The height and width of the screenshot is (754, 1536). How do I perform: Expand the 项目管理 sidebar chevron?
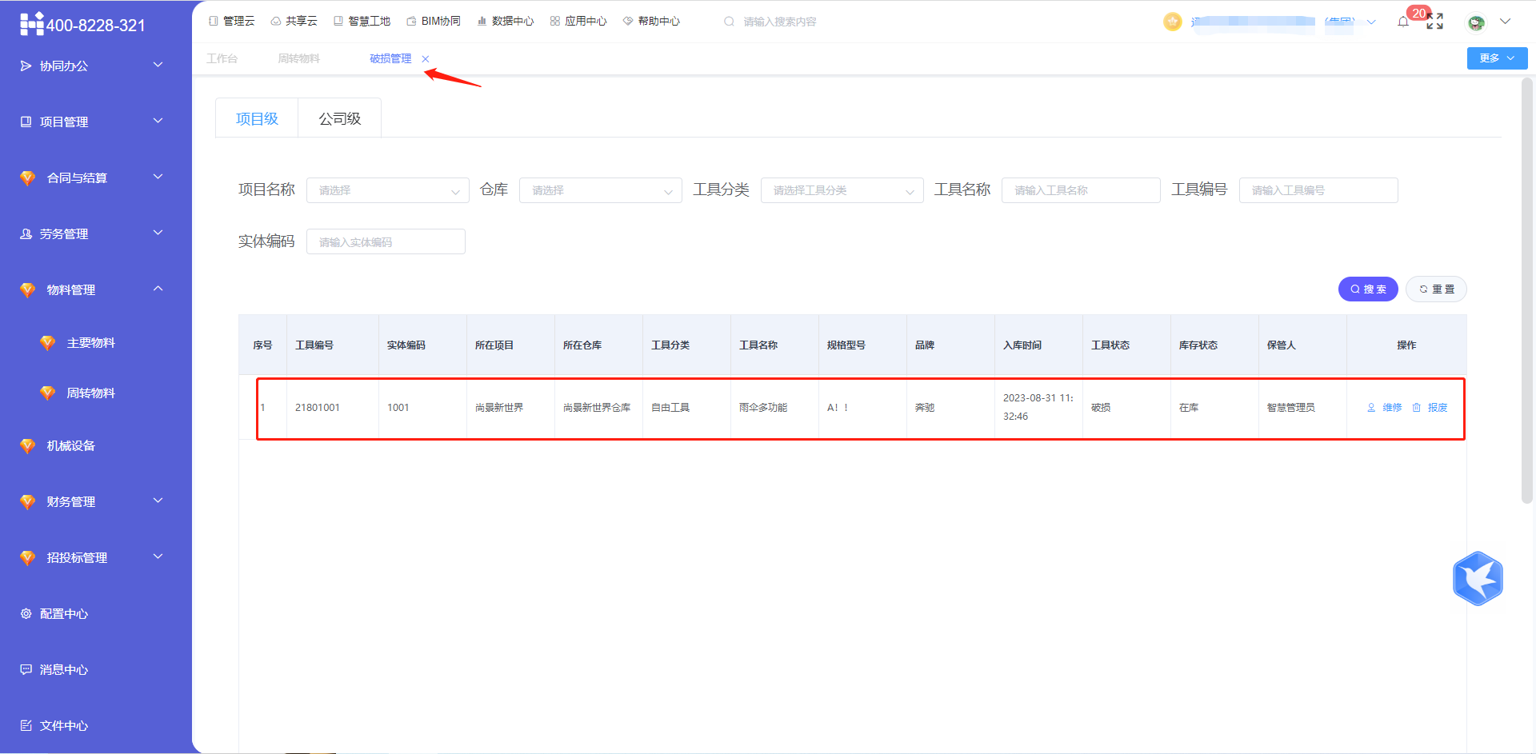[158, 121]
